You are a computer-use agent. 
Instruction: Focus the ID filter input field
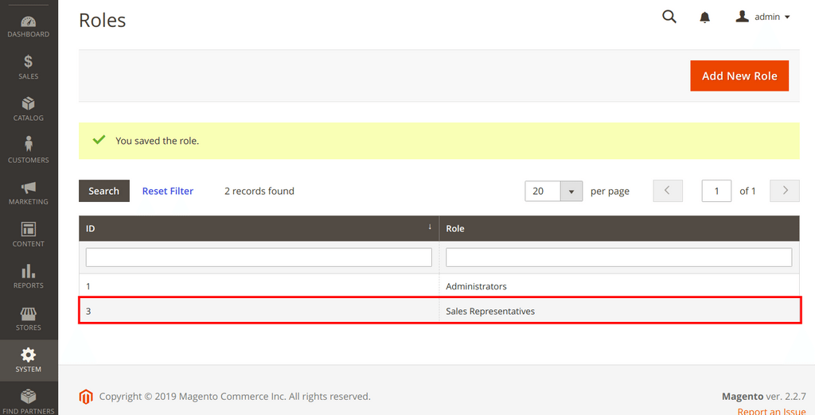coord(259,258)
